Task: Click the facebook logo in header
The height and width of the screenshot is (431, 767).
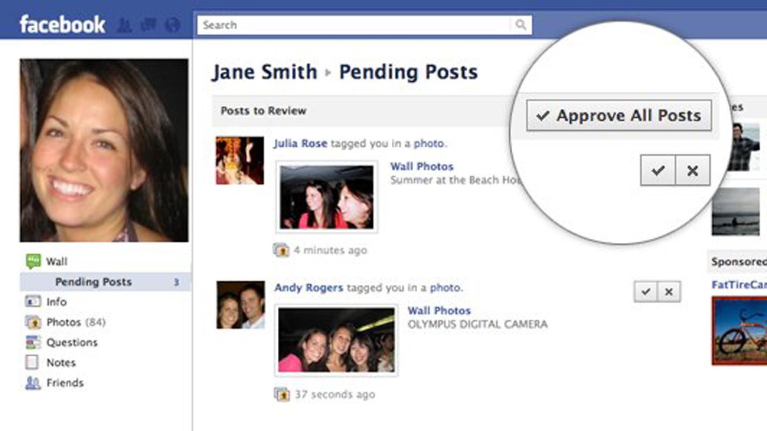Action: (63, 25)
